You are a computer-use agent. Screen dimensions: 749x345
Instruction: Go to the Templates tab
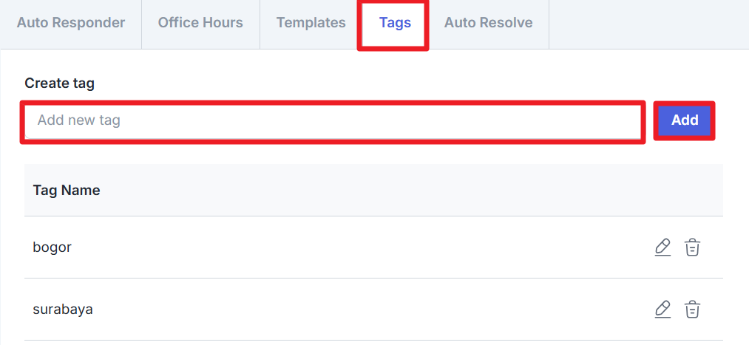311,23
